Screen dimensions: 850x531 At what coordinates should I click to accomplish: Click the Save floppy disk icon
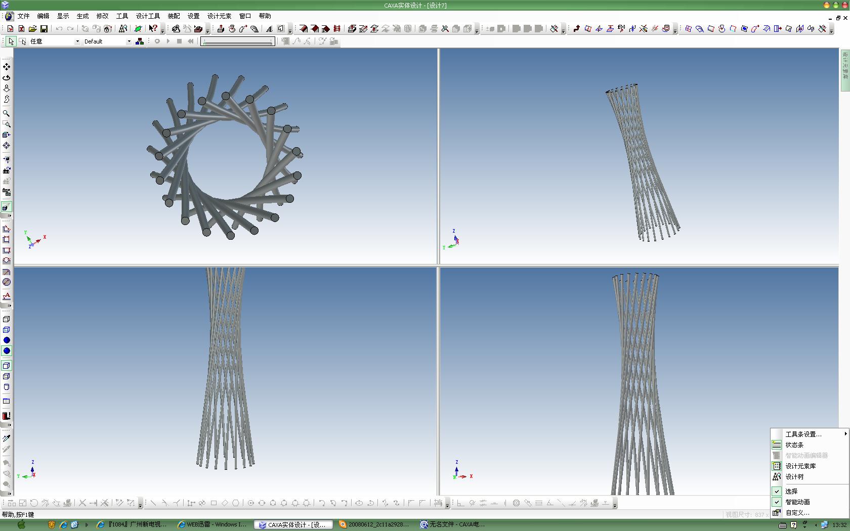pos(44,29)
